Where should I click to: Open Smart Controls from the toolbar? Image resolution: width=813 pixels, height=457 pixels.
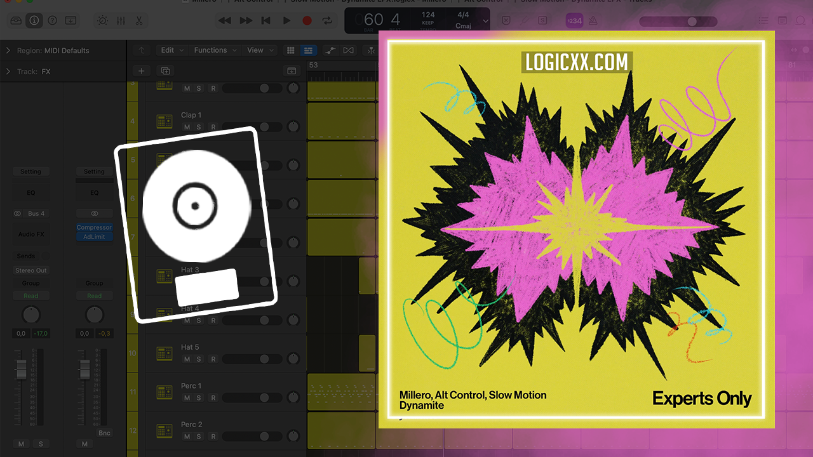tap(102, 20)
